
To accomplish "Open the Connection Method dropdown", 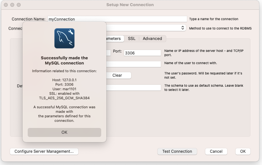I will (x=146, y=28).
